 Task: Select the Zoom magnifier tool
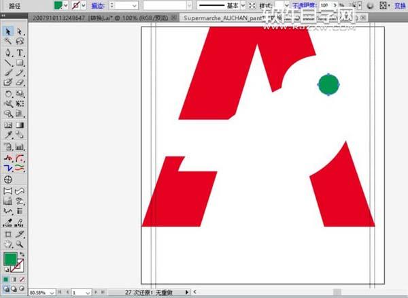[20, 244]
